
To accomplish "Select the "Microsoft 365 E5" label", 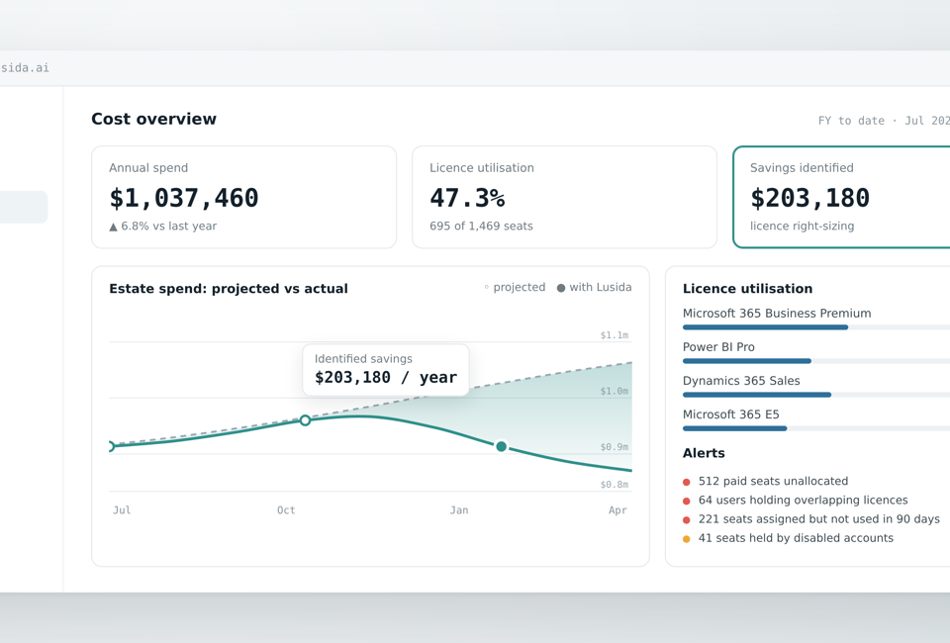I will coord(730,414).
